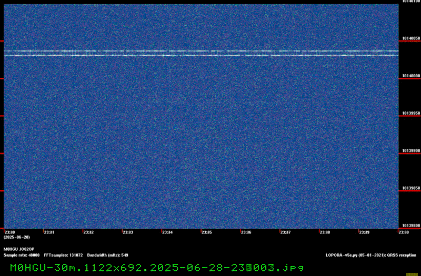
Task: Click the 23:34 time axis label
Action: 167,232
